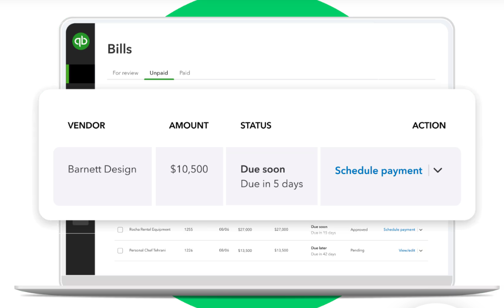Click the Pending status text

tap(357, 250)
